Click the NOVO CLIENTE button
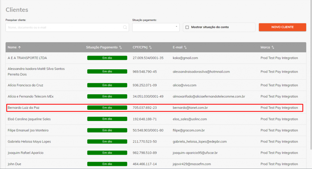Screen dimensions: 312x169 click(x=282, y=27)
